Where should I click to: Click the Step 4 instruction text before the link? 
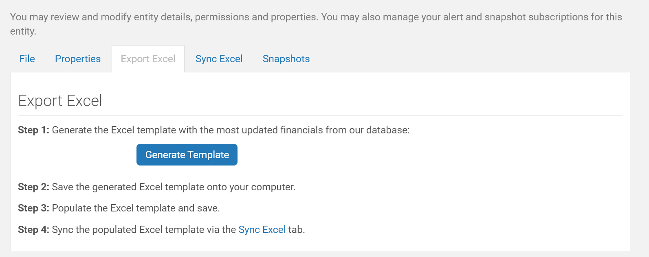click(144, 230)
